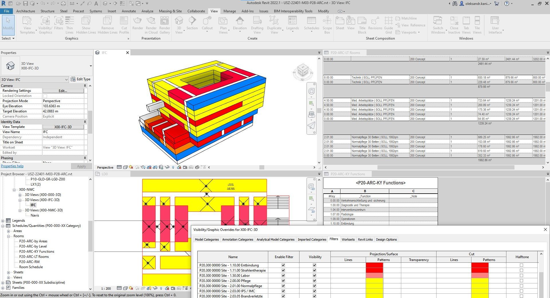Open the Manage ribbon tab
The width and height of the screenshot is (550, 298).
230,11
